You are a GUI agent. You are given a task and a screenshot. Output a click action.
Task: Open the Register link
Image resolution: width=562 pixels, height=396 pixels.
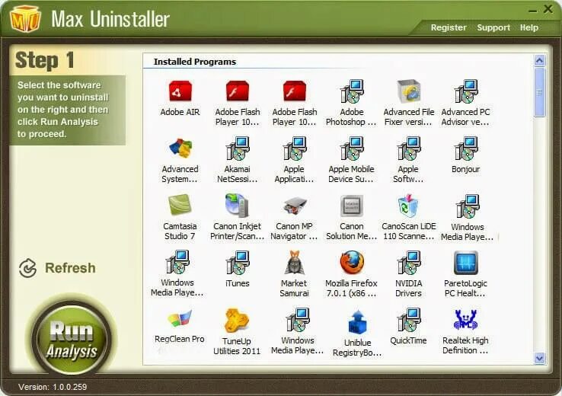[449, 27]
